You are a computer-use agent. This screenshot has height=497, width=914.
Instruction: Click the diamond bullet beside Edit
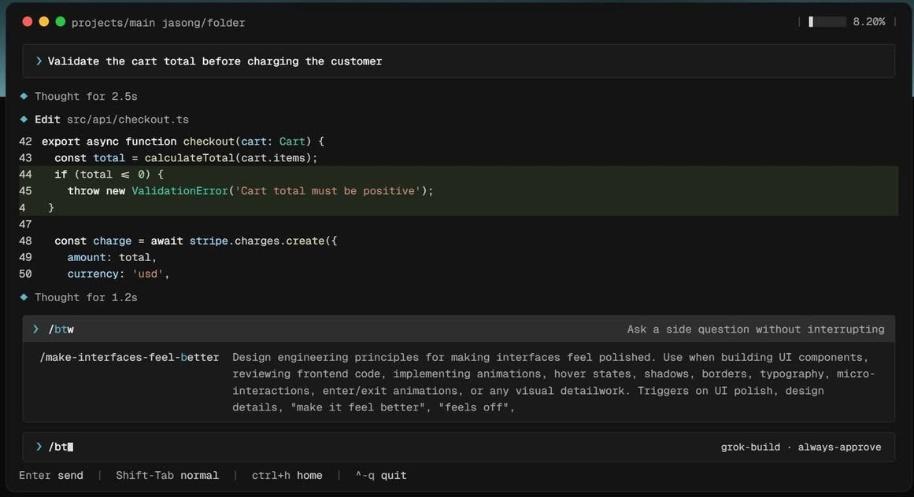[x=24, y=120]
